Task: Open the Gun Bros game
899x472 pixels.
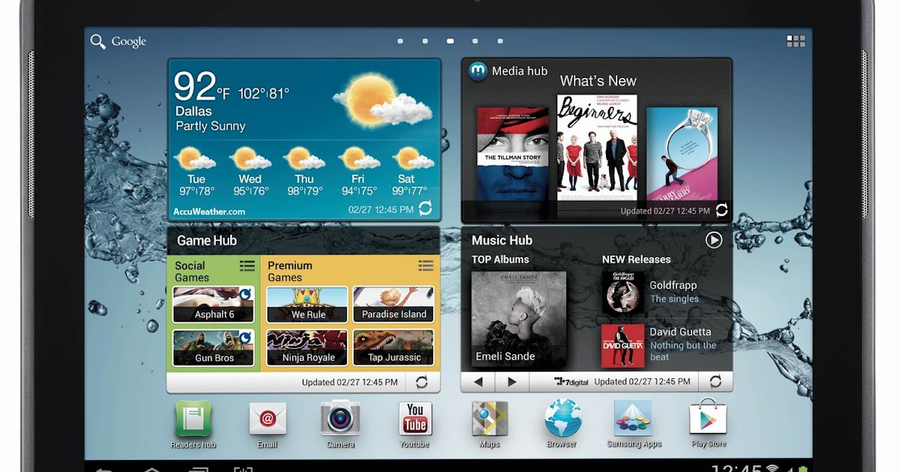Action: pyautogui.click(x=214, y=348)
